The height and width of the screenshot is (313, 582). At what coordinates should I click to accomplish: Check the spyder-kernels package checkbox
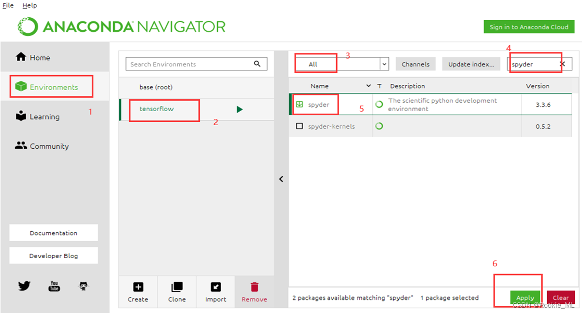tap(299, 126)
